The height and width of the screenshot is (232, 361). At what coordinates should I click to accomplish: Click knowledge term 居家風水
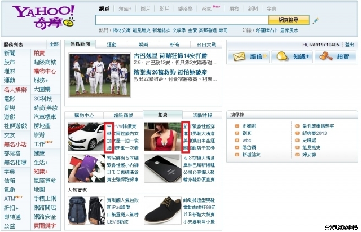tap(289, 30)
